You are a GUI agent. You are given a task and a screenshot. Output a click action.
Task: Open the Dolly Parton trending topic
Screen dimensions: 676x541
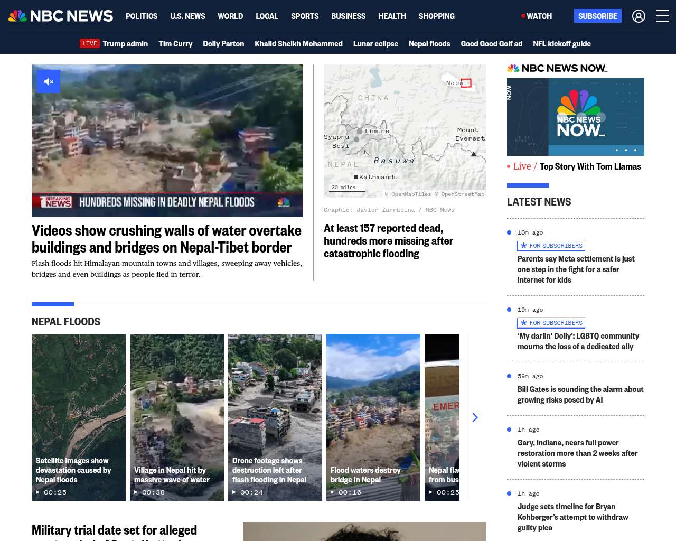click(x=223, y=44)
